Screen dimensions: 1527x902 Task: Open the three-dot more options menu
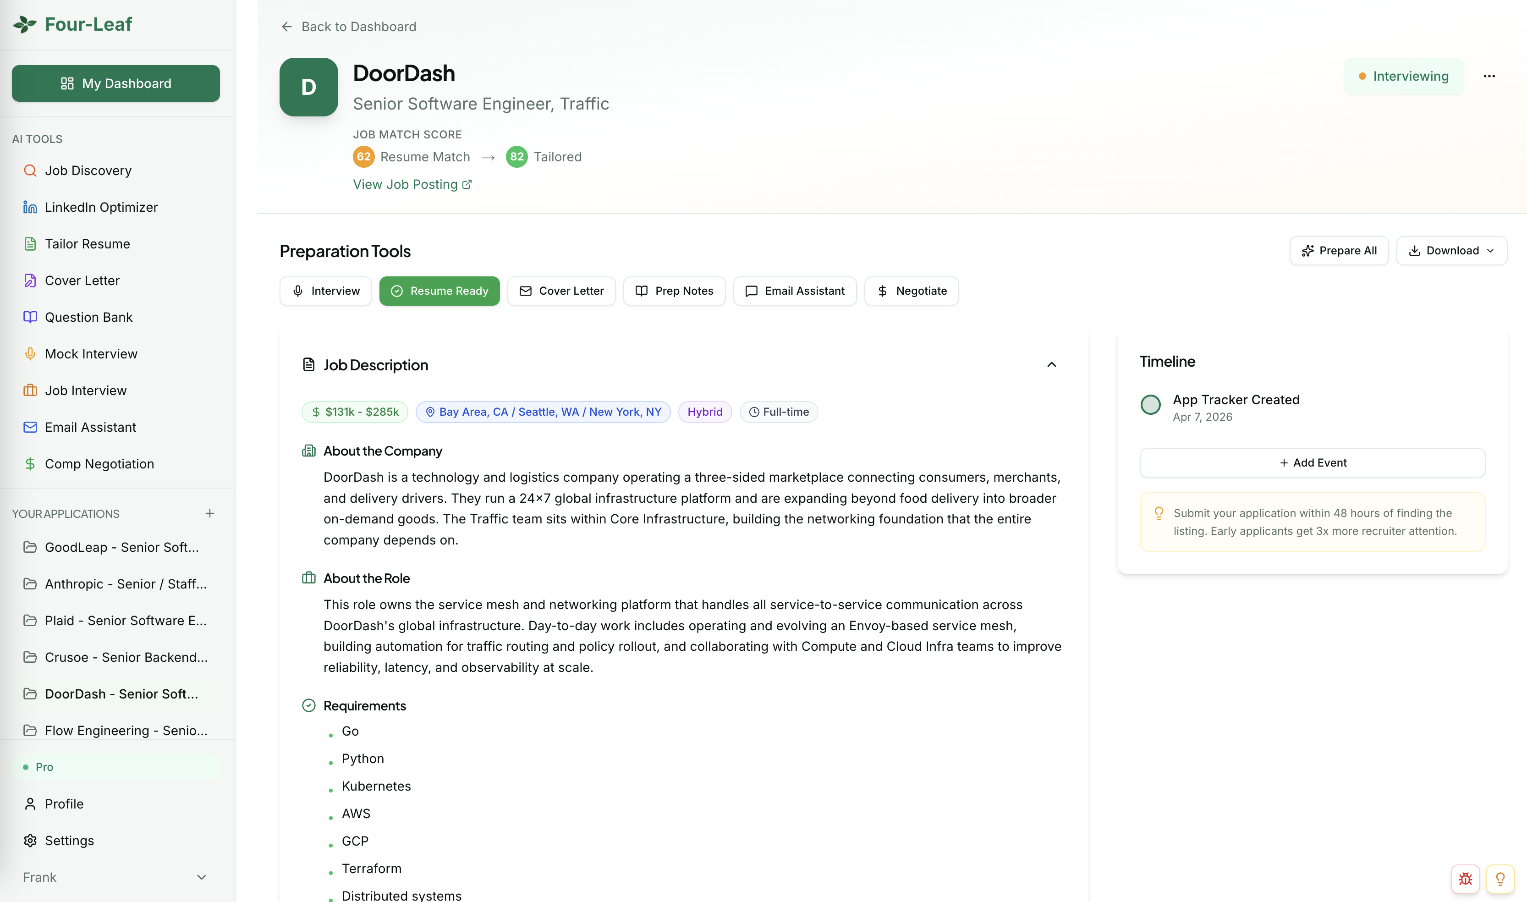tap(1489, 76)
